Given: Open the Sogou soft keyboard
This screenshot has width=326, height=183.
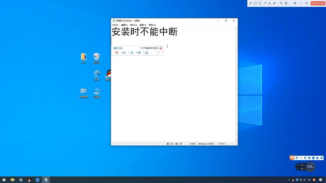Looking at the screenshot, I should pos(309,158).
